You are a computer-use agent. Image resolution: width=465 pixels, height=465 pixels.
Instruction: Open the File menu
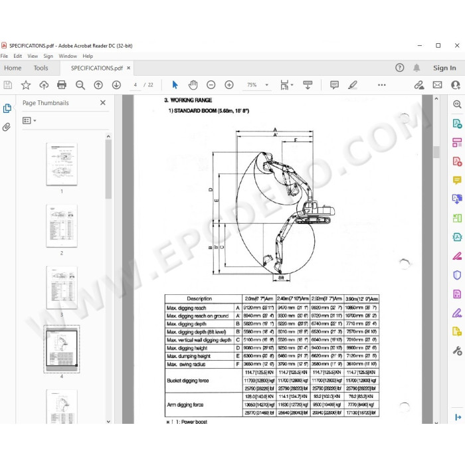coord(4,56)
